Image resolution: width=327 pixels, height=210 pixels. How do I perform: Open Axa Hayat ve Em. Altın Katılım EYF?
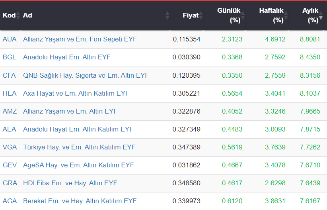[76, 93]
